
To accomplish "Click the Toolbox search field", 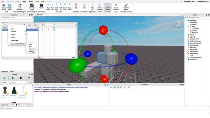I will pos(19,82).
